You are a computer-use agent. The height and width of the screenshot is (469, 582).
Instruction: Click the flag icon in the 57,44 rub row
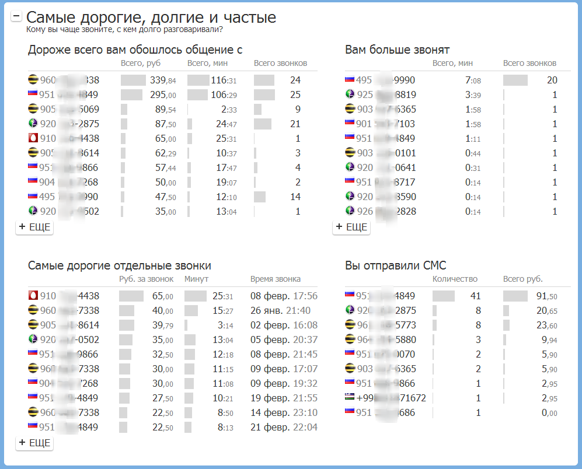coord(33,166)
